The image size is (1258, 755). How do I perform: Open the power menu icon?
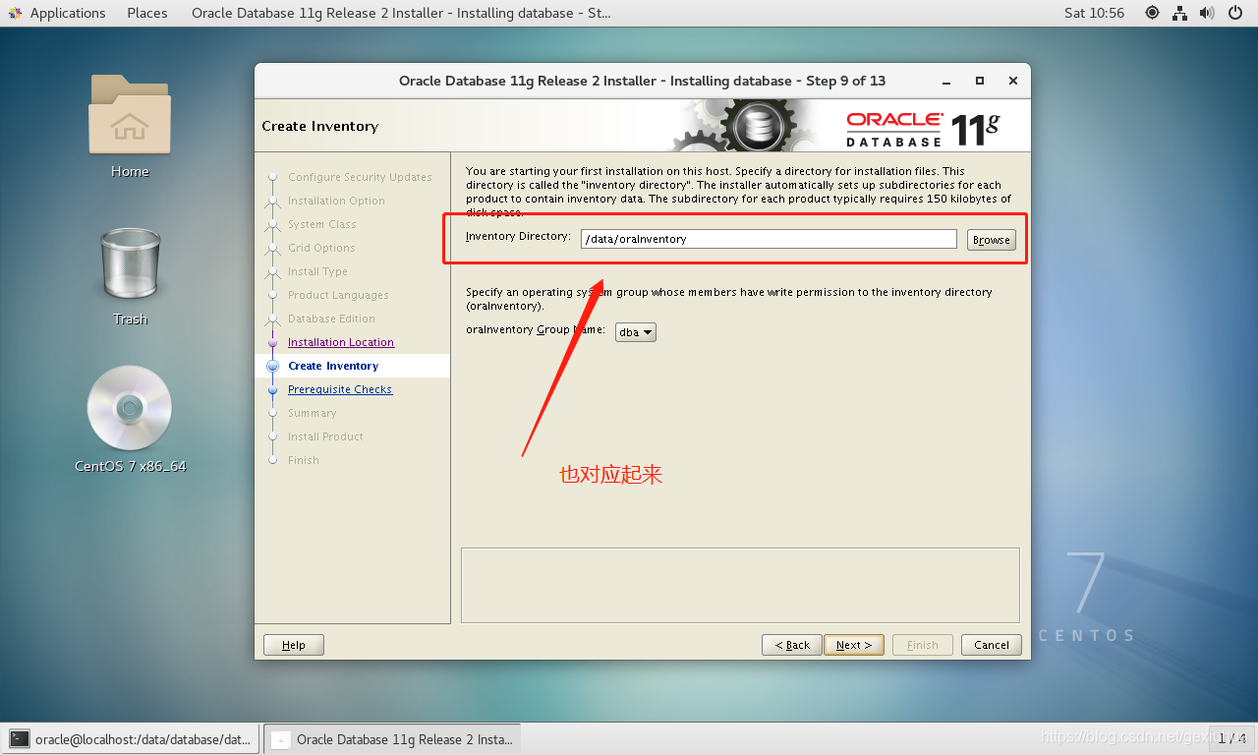point(1236,13)
